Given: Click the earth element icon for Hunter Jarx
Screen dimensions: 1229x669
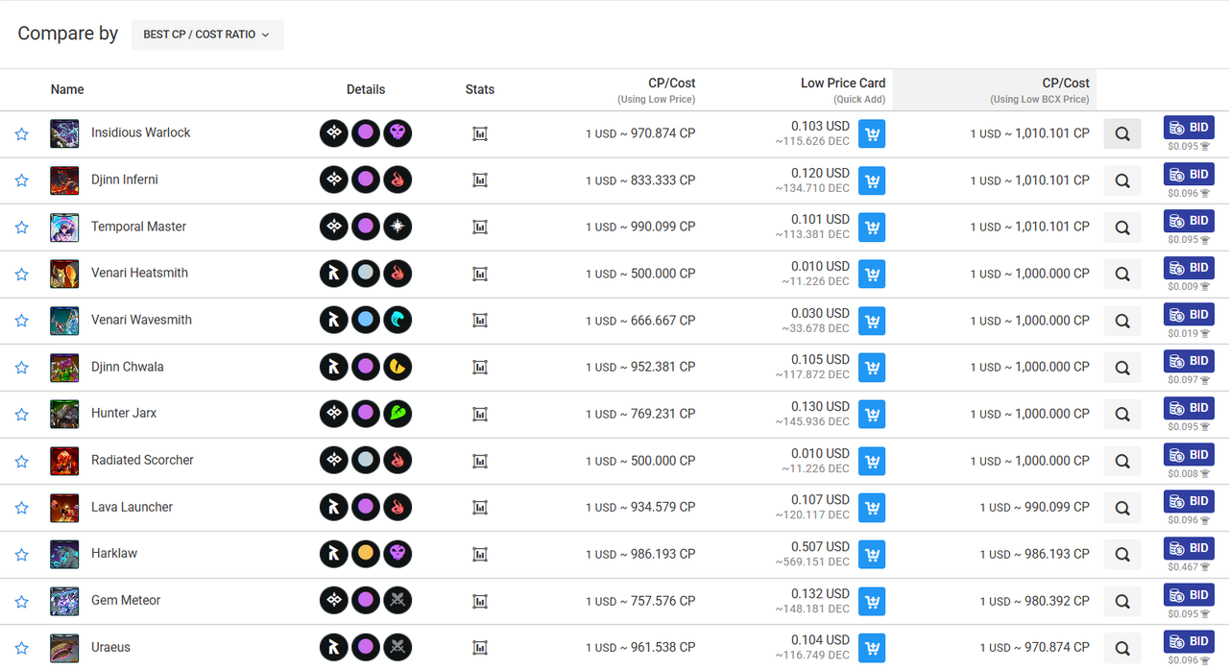Looking at the screenshot, I should click(398, 414).
